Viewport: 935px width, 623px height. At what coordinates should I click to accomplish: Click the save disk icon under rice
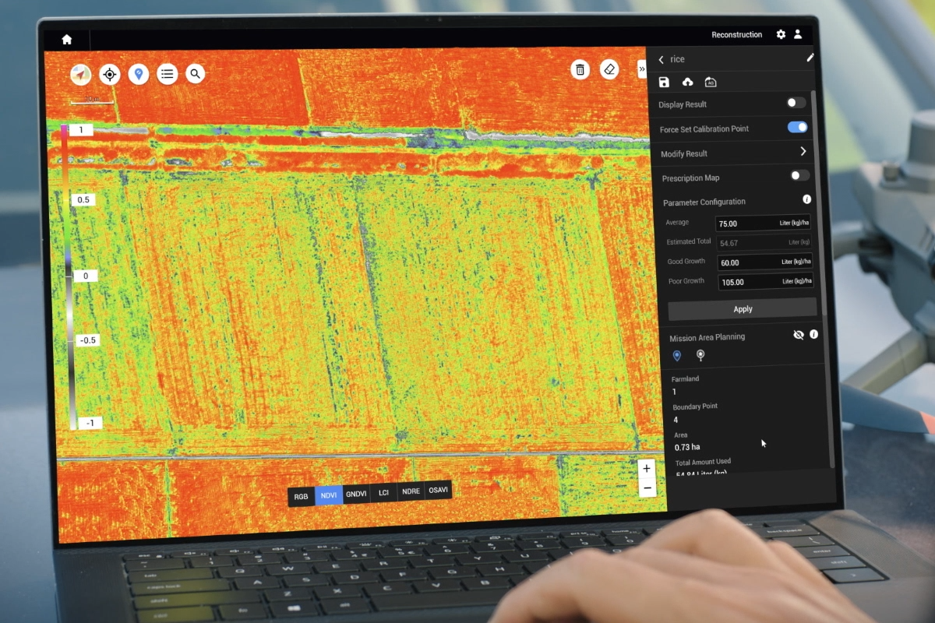pyautogui.click(x=664, y=82)
